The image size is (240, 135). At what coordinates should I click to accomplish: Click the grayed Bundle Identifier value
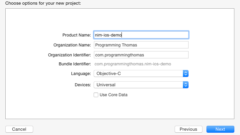pyautogui.click(x=133, y=64)
